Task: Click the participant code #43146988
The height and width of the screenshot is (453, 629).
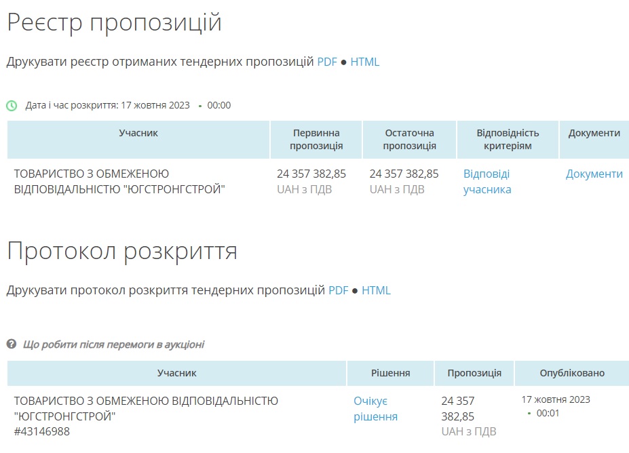Action: click(x=41, y=431)
